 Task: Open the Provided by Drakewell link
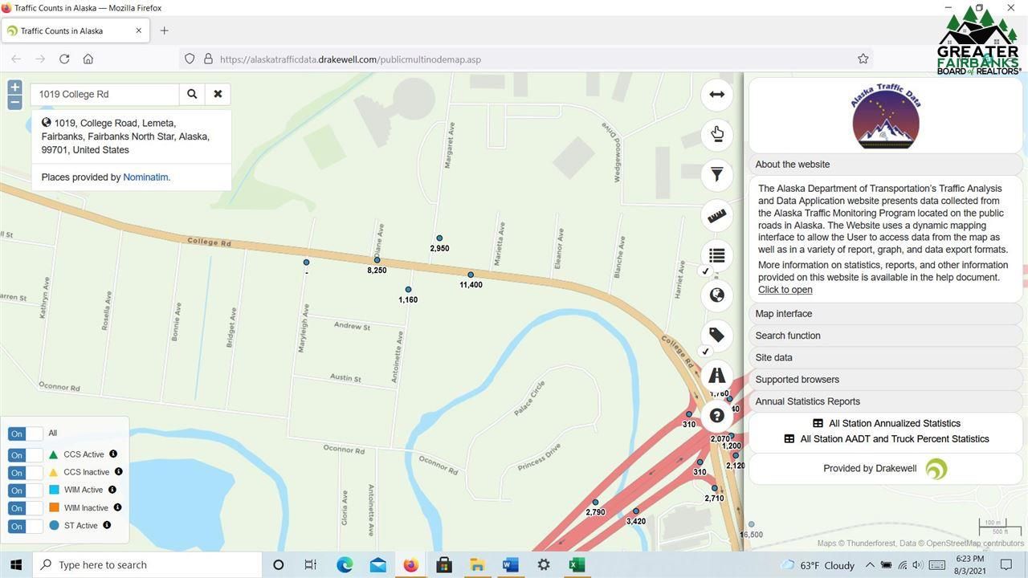click(885, 469)
